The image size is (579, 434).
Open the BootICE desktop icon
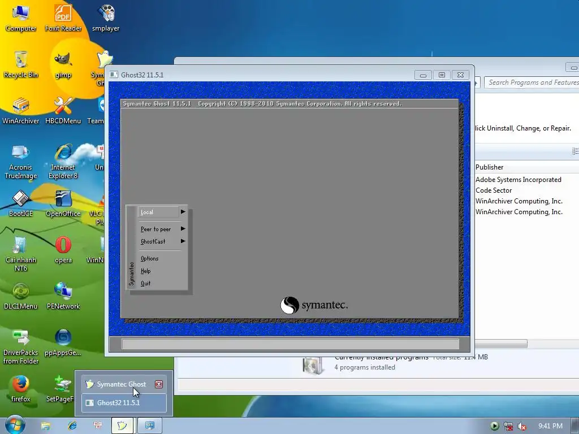pos(21,203)
